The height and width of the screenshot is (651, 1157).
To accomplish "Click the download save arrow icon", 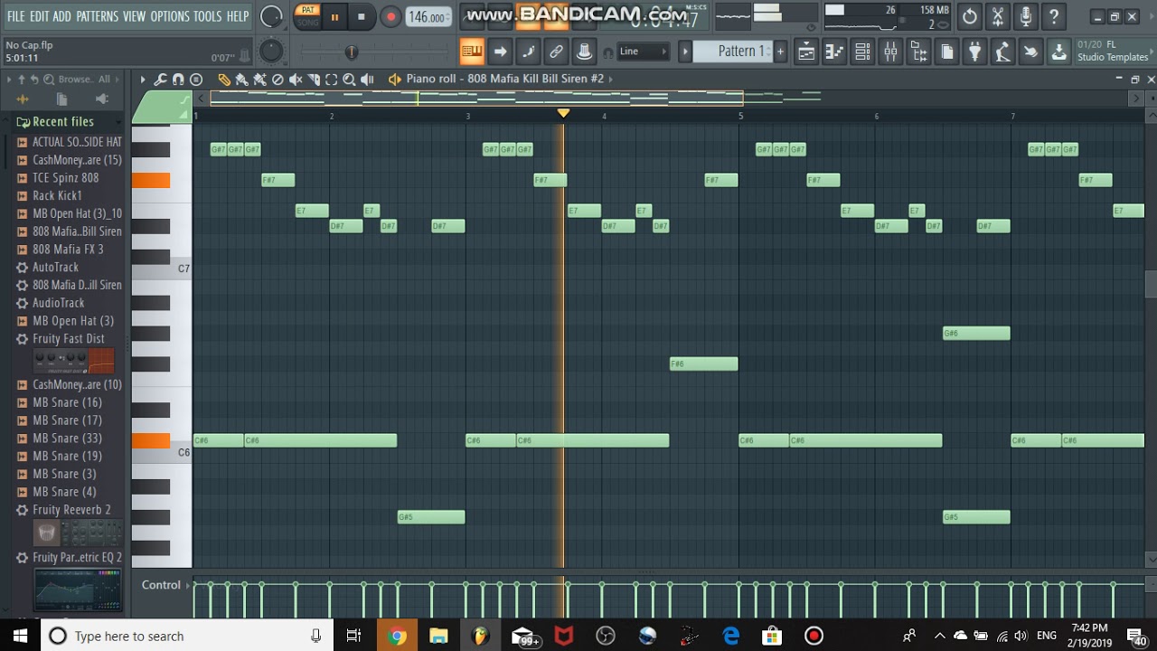I will tap(1058, 52).
